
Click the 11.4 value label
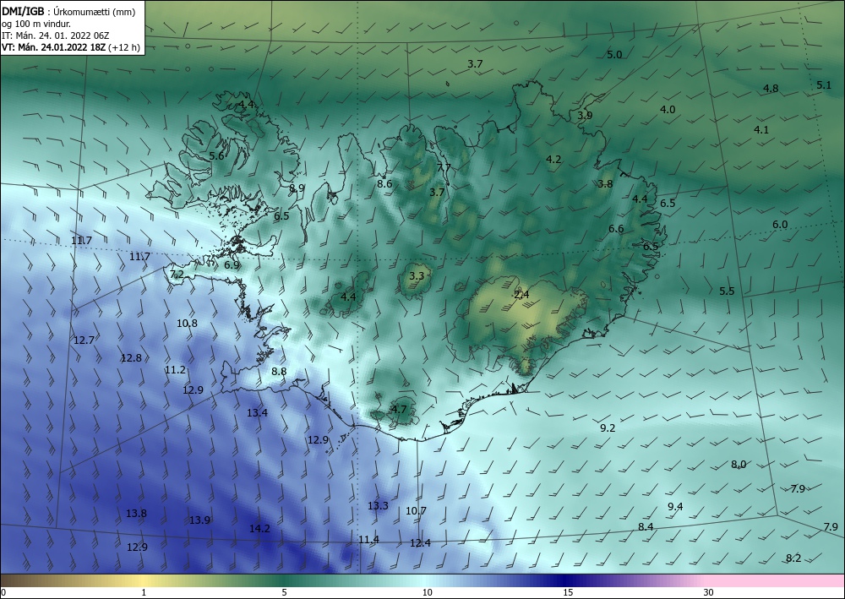[x=368, y=539]
